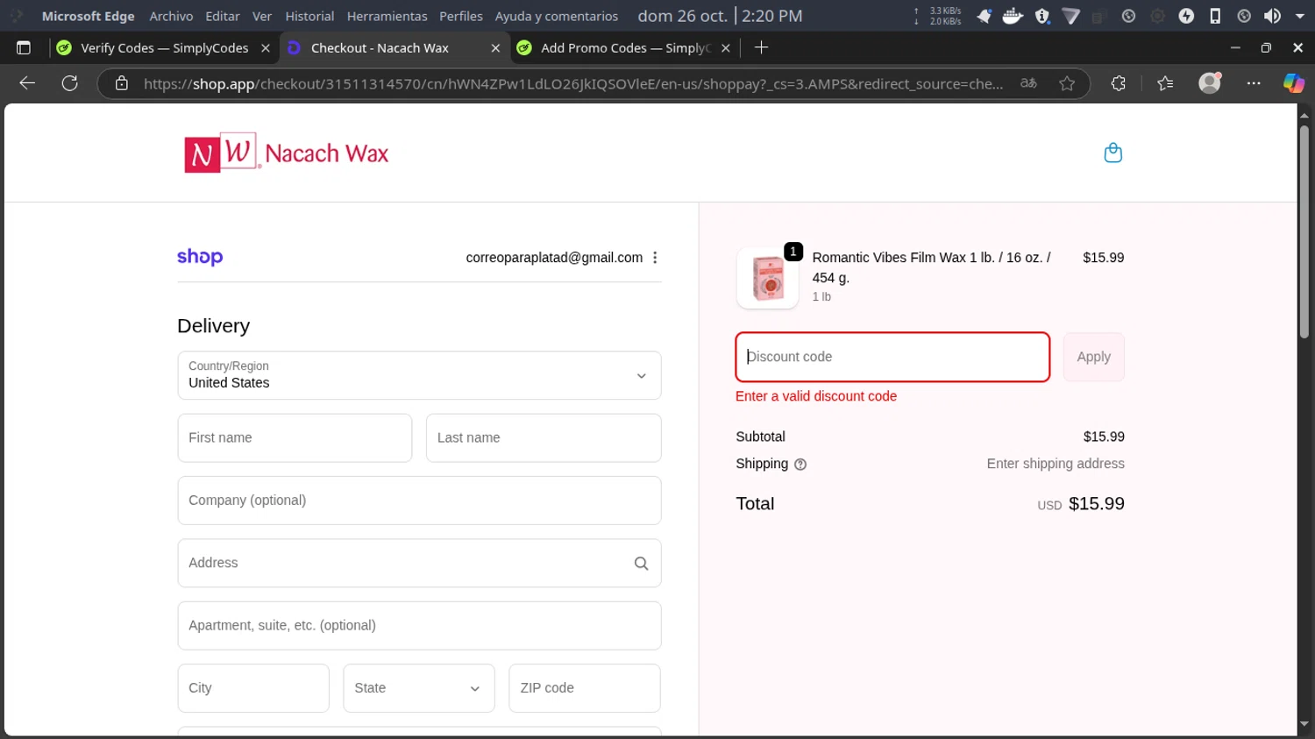View site information lock icon

(x=122, y=83)
